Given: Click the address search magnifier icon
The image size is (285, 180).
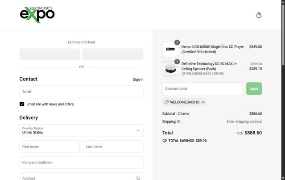Looking at the screenshot, I should (x=138, y=178).
